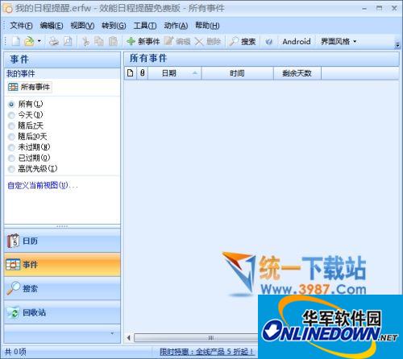Expand the 界面风格 dropdown
This screenshot has height=359, width=403.
pyautogui.click(x=339, y=42)
